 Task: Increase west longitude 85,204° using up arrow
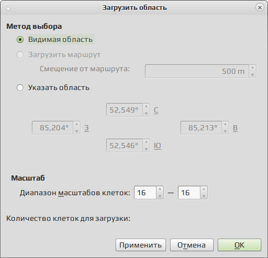click(76, 125)
